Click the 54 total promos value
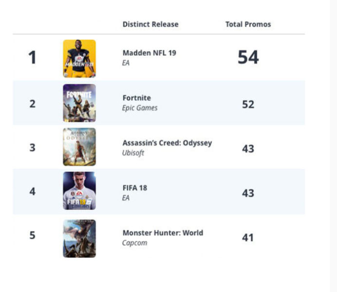 coord(248,58)
